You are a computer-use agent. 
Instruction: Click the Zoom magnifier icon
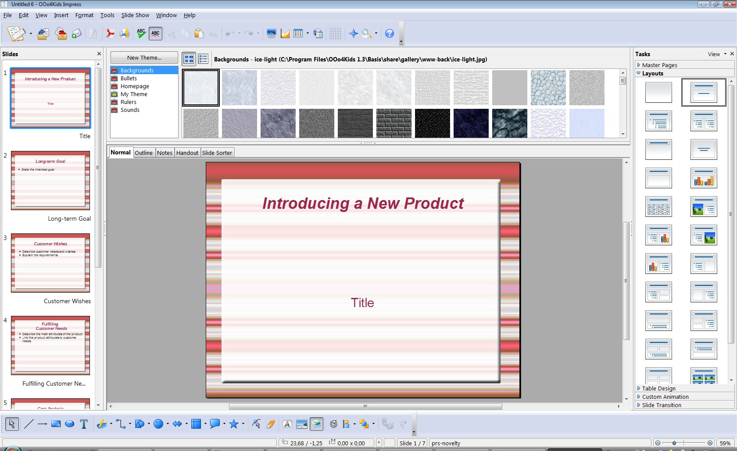[x=366, y=33]
